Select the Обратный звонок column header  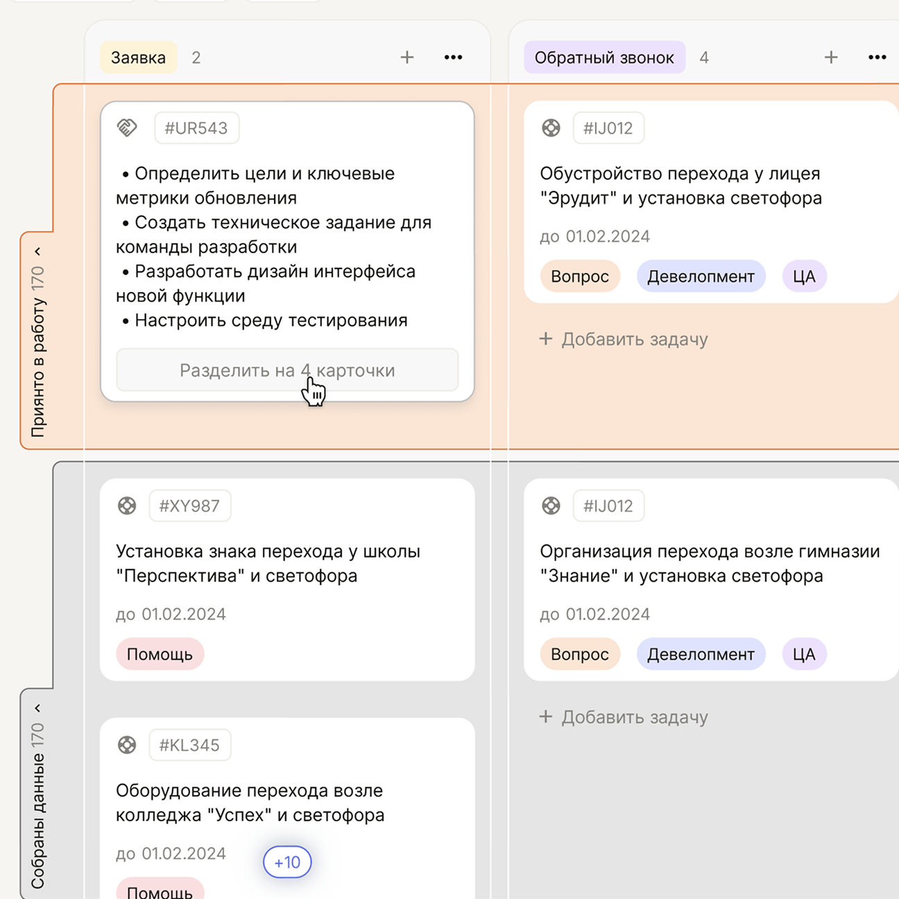pyautogui.click(x=604, y=58)
